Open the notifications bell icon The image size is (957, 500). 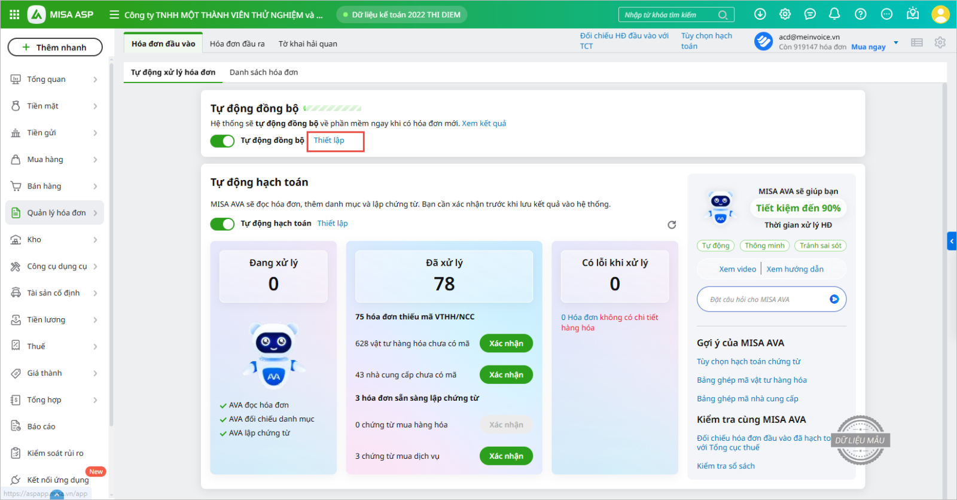834,14
